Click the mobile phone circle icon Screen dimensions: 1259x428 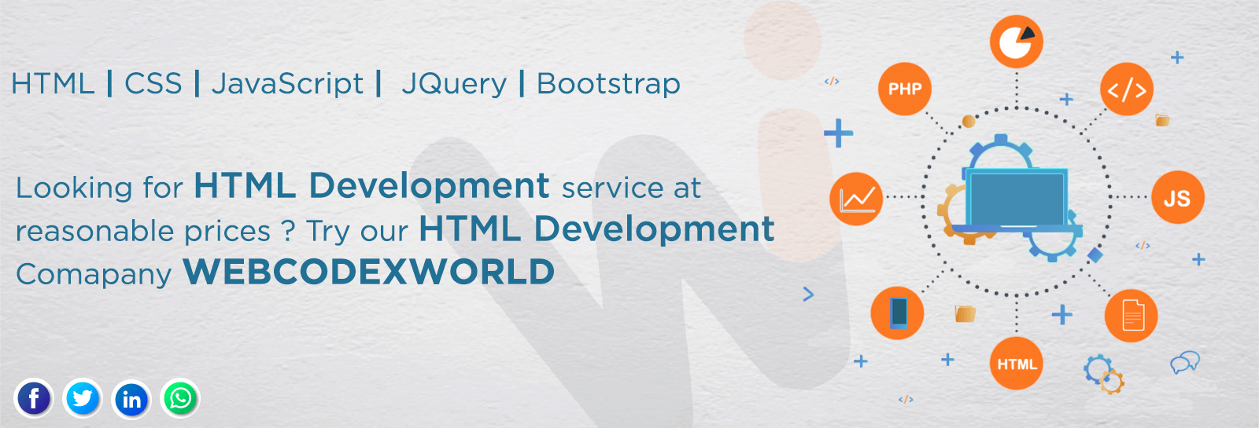click(x=897, y=313)
